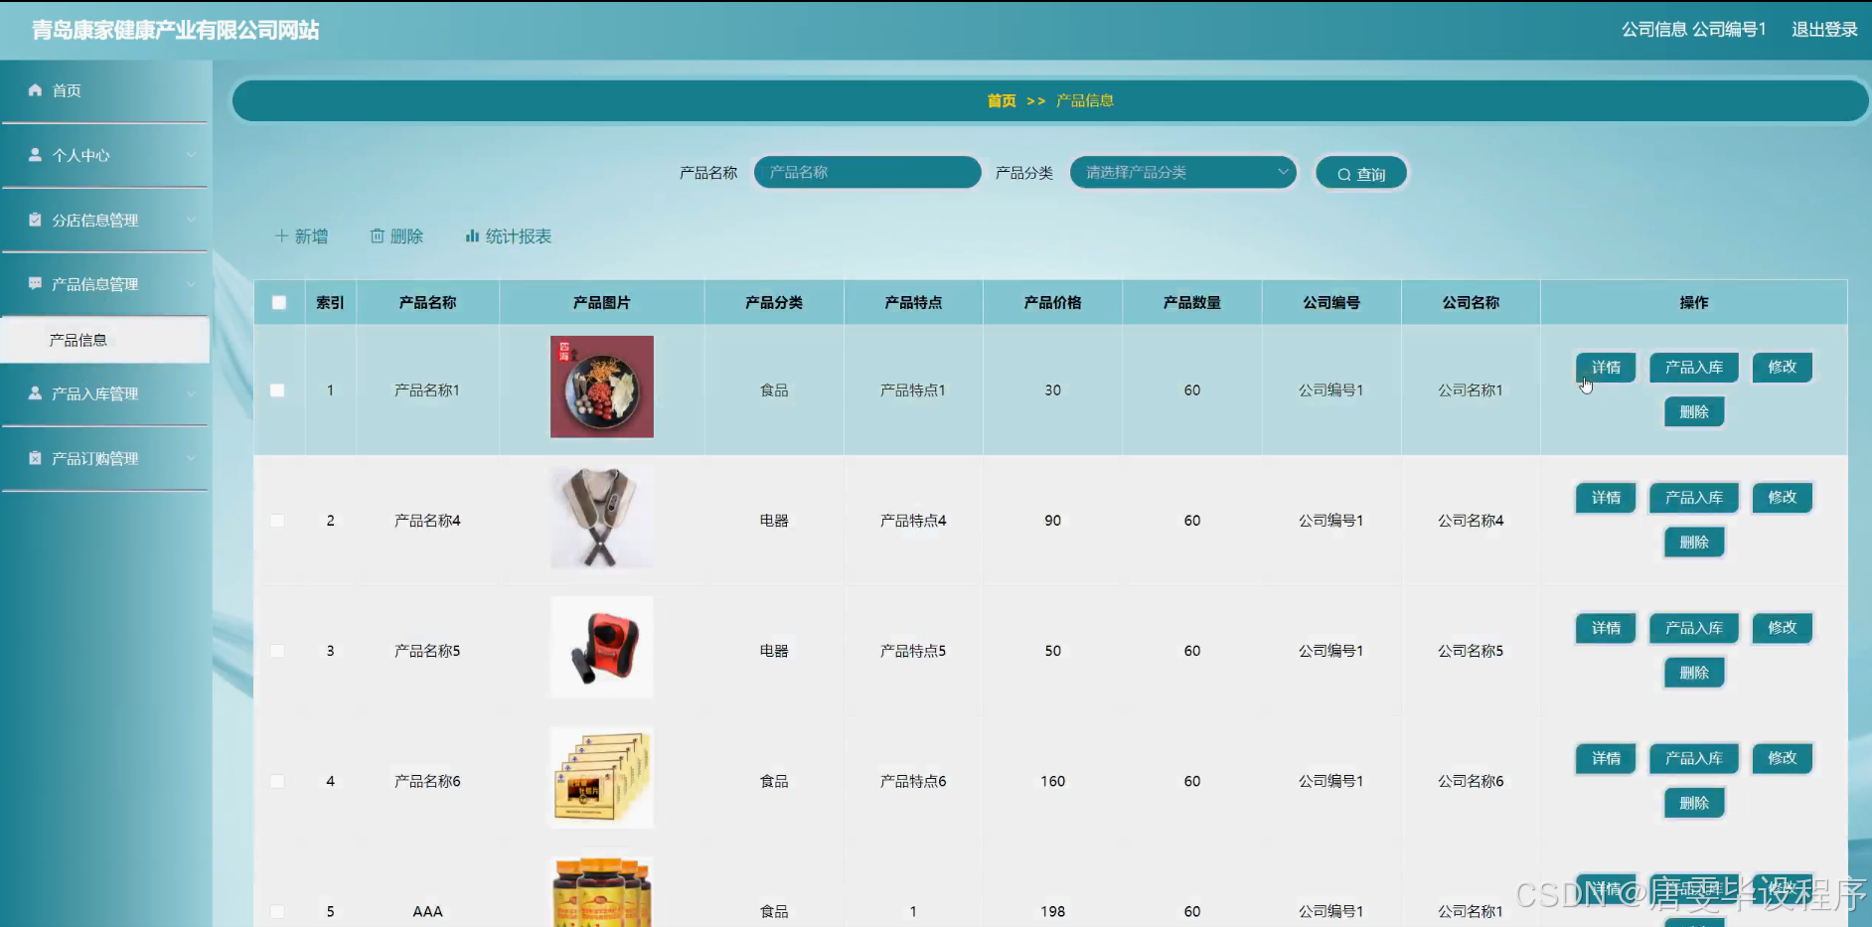Click 产品入库 for 产品名称5

click(1694, 628)
